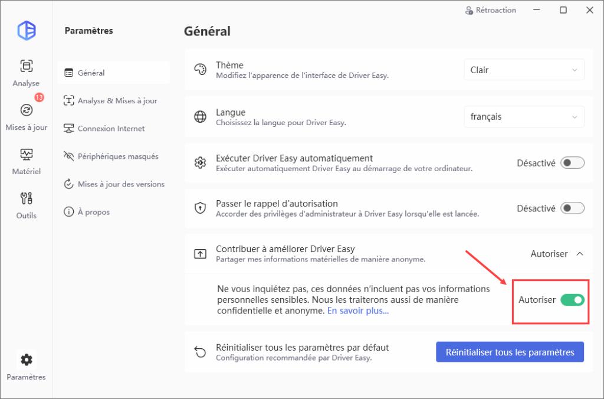
Task: Click the reset arrow icon
Action: pos(201,352)
